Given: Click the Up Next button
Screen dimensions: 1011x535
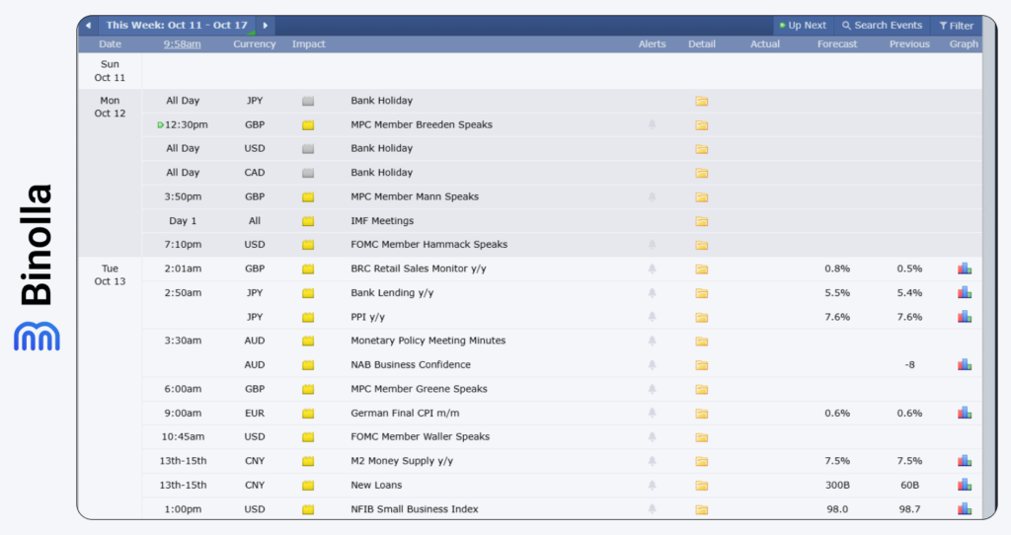Looking at the screenshot, I should tap(803, 25).
